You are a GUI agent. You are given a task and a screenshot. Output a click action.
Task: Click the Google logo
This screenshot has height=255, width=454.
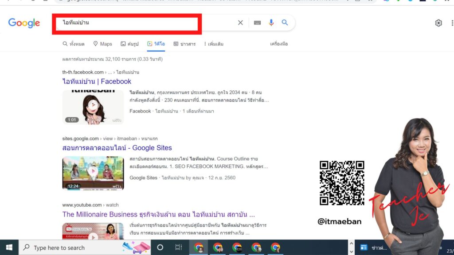(24, 23)
